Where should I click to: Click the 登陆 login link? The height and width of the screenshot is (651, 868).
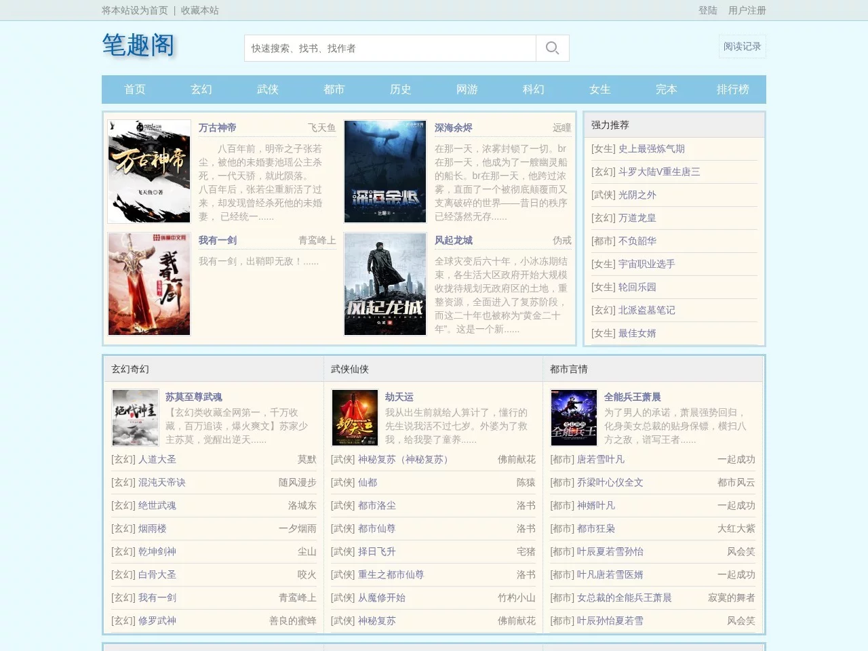pos(707,10)
